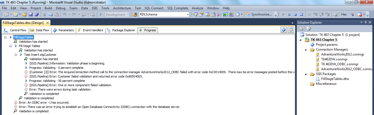Click the New Project toolbar icon
Screen dimensions: 374x115
6,14
